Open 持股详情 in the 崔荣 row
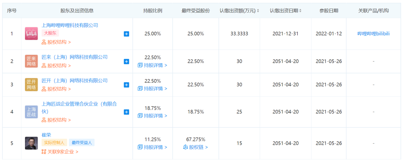 pyautogui.click(x=152, y=147)
